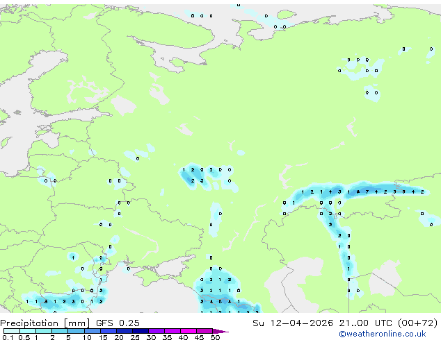Click the '20' legend scale label
441x340 pixels.
click(119, 337)
